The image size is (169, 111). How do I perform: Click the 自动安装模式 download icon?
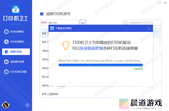pyautogui.click(x=6, y=32)
